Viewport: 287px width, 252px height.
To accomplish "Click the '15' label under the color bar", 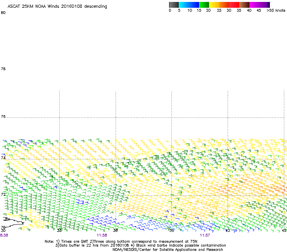I will [199, 10].
